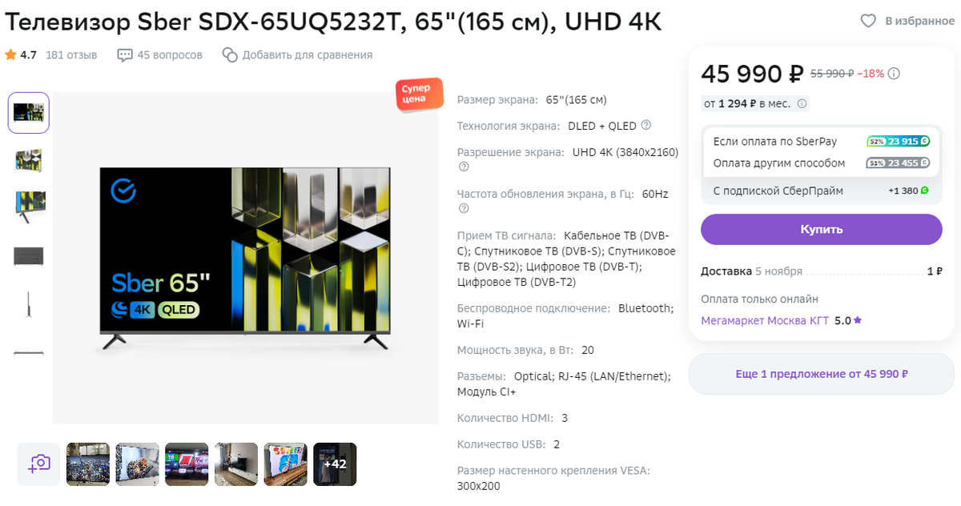Screen dimensions: 961x506
Task: Click the heart icon to add to favorites
Action: tap(868, 21)
